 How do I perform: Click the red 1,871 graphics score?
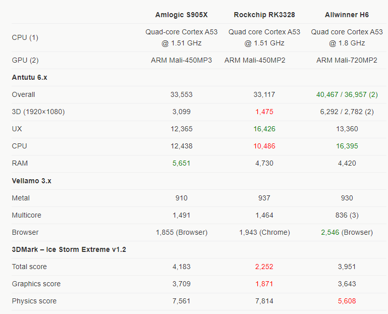tap(264, 284)
